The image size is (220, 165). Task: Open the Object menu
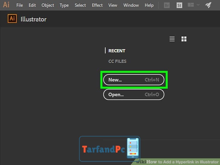[x=48, y=5]
